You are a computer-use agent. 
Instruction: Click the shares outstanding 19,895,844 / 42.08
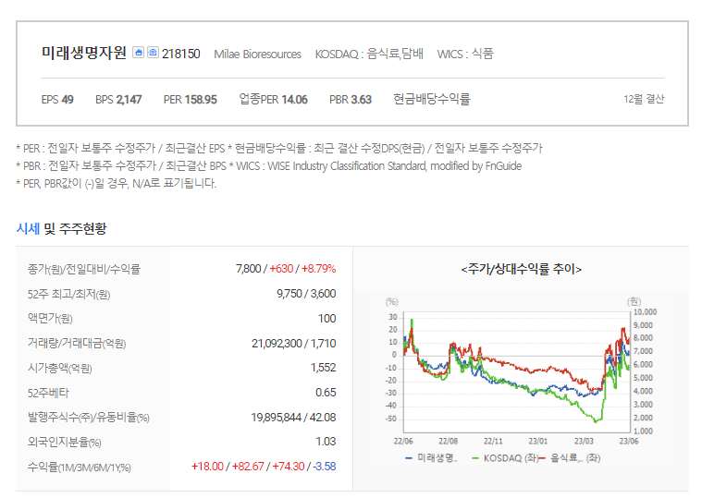[x=293, y=417]
